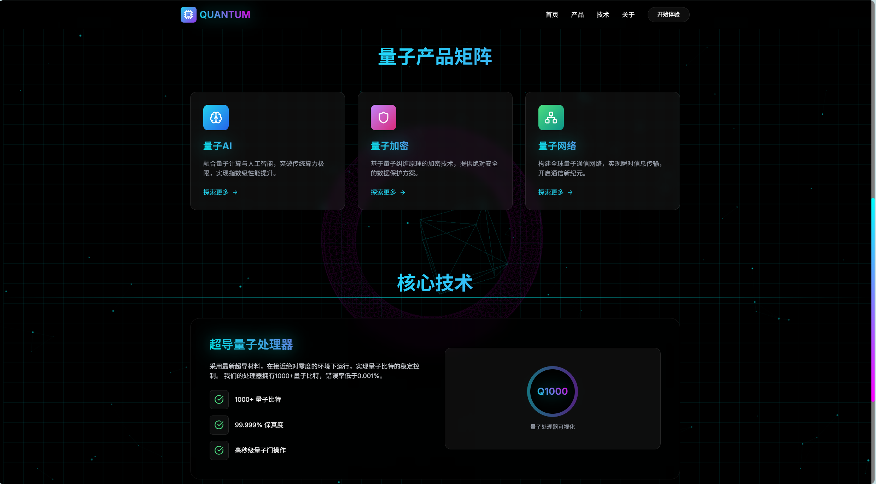The height and width of the screenshot is (484, 876).
Task: Click the green network icon for 量子网络
Action: 551,118
